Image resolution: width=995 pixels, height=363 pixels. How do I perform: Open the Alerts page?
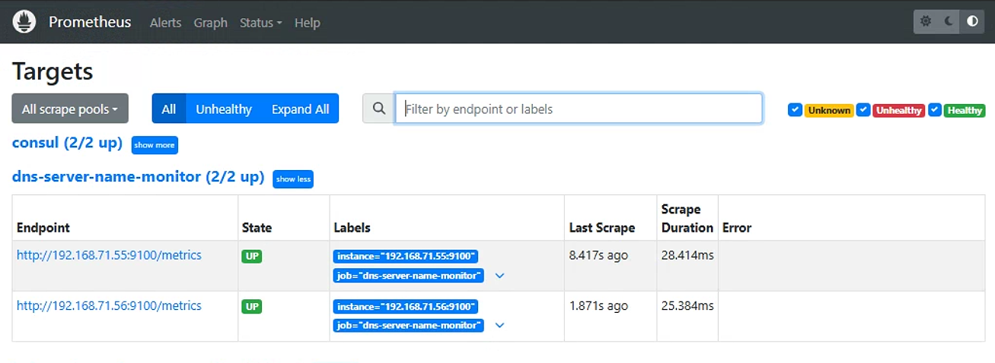click(x=165, y=23)
